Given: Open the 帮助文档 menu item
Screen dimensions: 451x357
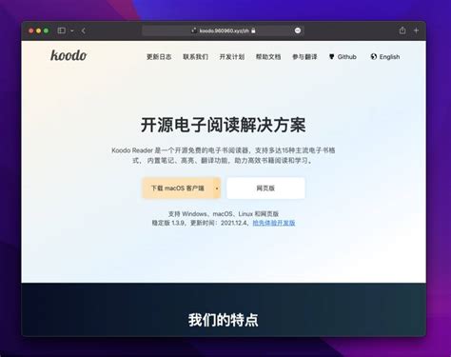Looking at the screenshot, I should [x=268, y=57].
